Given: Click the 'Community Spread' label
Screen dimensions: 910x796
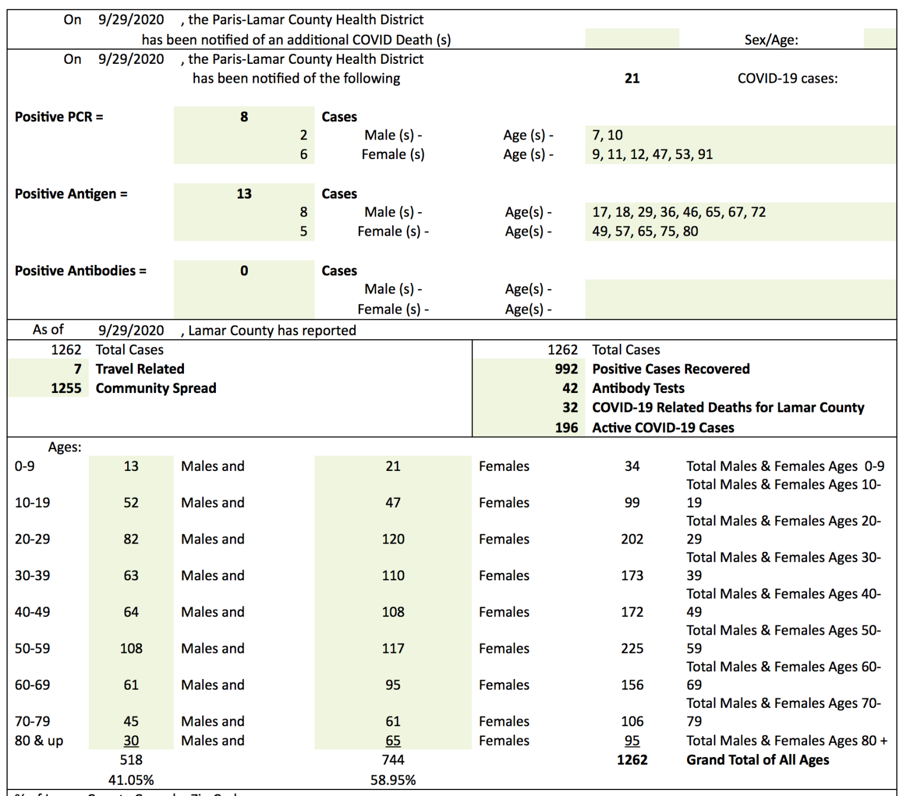Looking at the screenshot, I should (156, 388).
